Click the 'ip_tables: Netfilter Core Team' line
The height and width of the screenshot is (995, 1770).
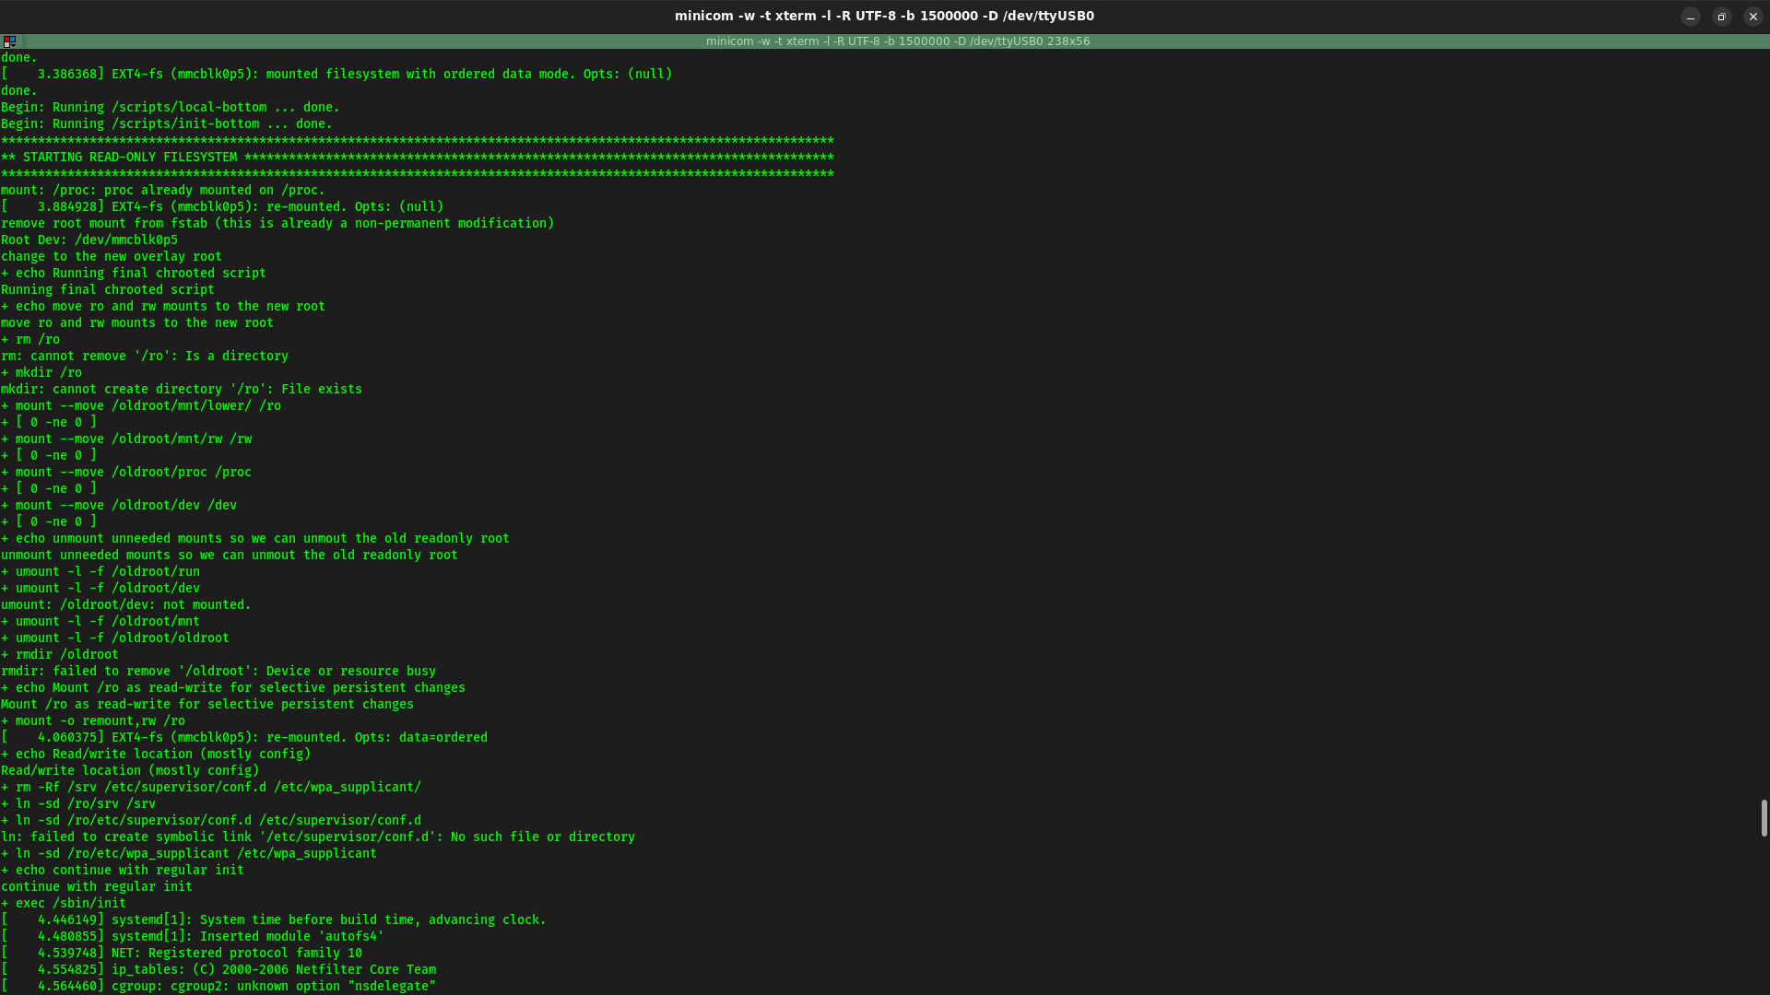coord(219,970)
